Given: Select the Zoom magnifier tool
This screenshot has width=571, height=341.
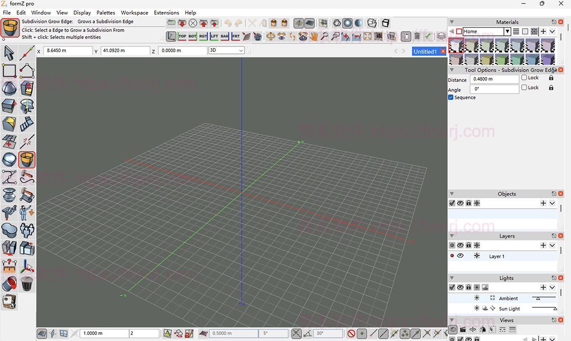Looking at the screenshot, I should tap(324, 36).
